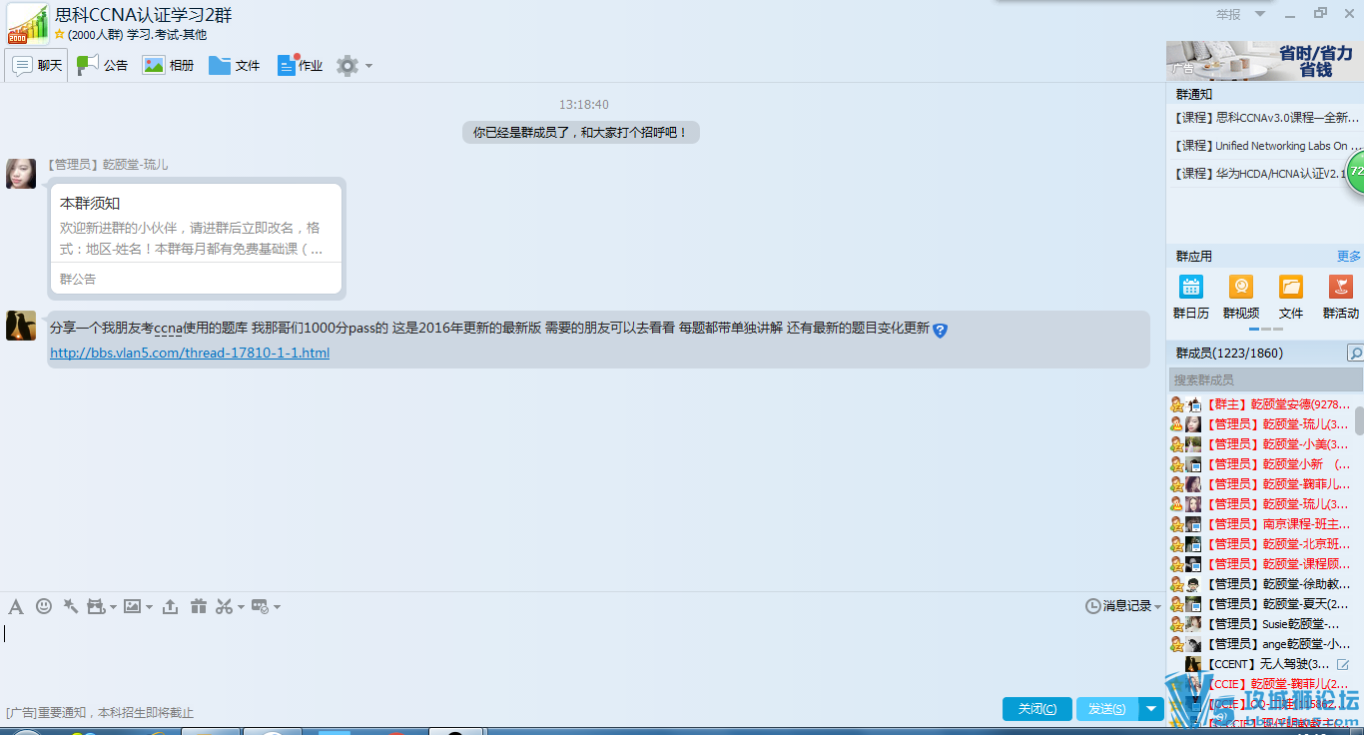
Task: Expand 消息记录 message history dropdown arrow
Action: (x=1157, y=607)
